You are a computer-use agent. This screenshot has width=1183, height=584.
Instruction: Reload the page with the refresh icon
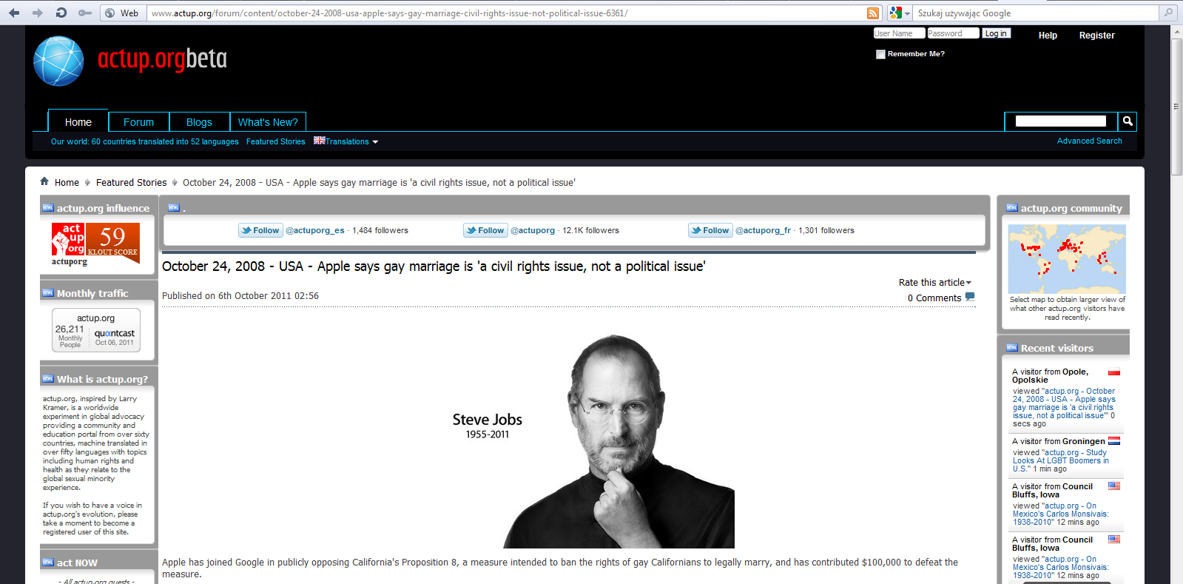tap(61, 13)
